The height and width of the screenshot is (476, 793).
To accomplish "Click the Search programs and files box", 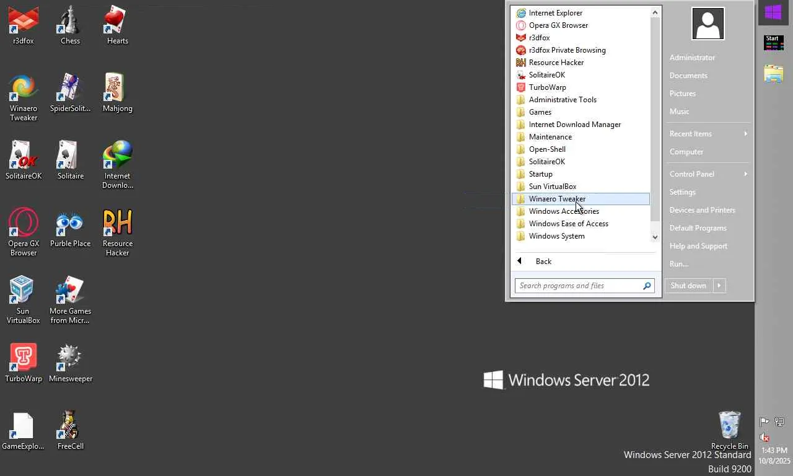I will point(578,286).
